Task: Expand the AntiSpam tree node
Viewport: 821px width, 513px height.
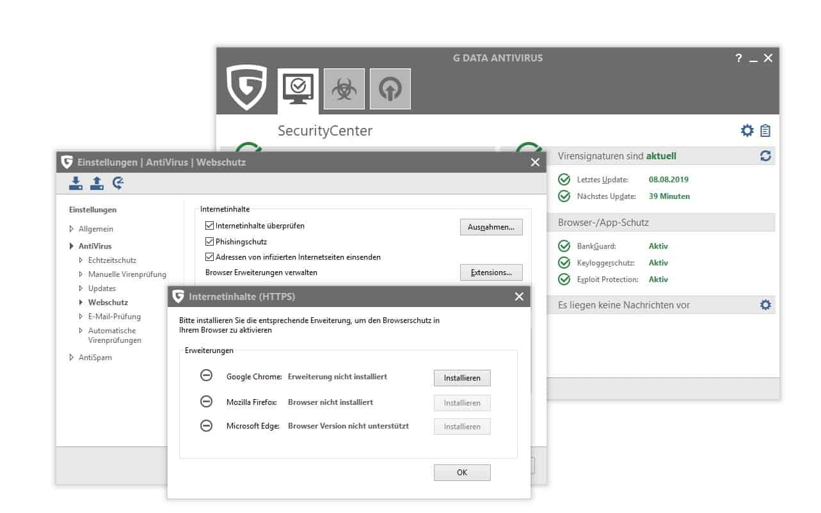Action: pos(72,358)
